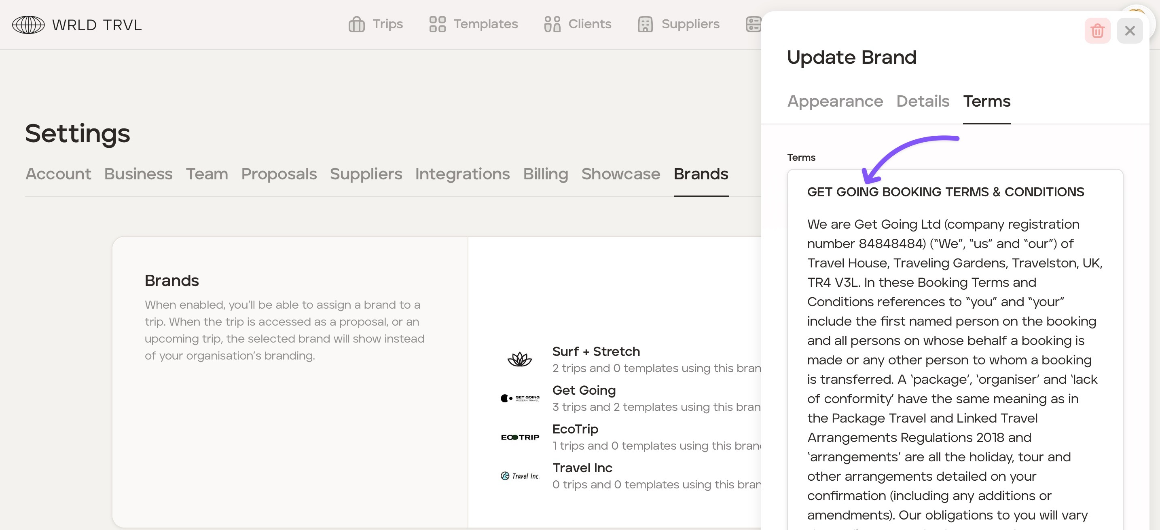Switch to the Appearance tab
The height and width of the screenshot is (530, 1160).
tap(835, 101)
